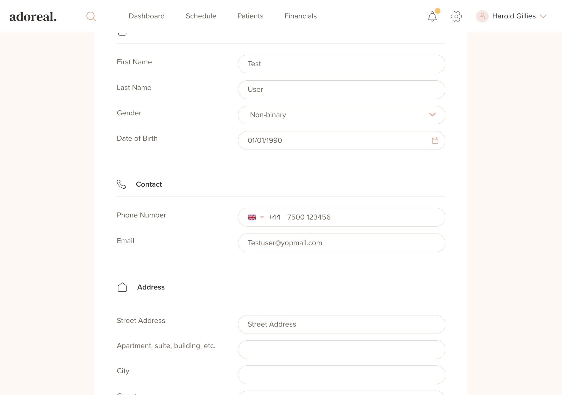Click the City input field
562x395 pixels.
(x=341, y=375)
